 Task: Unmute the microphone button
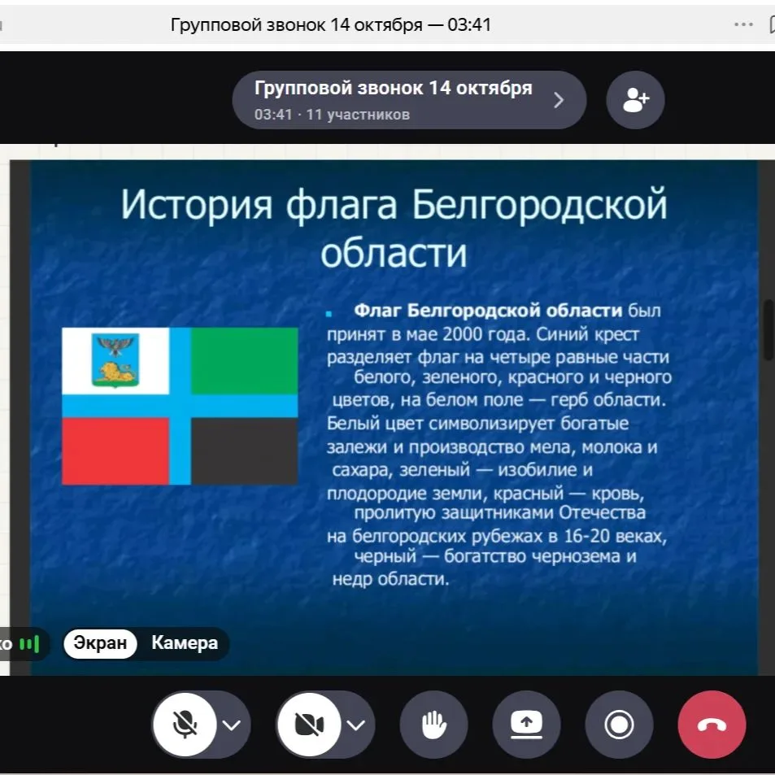185,725
